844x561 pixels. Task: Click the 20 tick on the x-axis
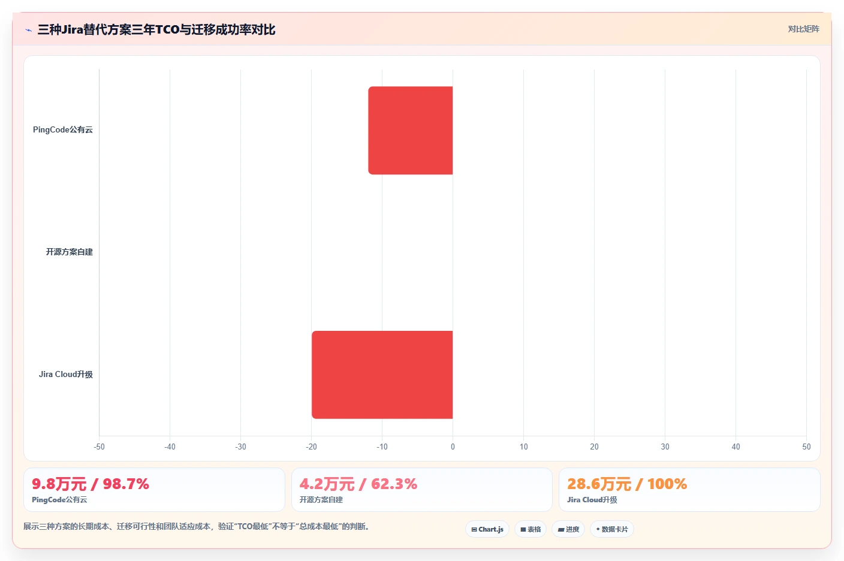pos(595,447)
